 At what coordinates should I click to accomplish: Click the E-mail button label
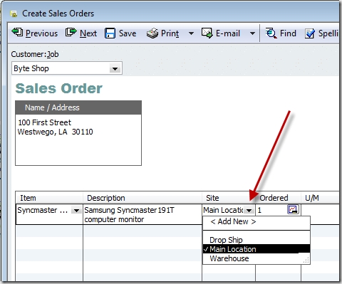click(228, 33)
